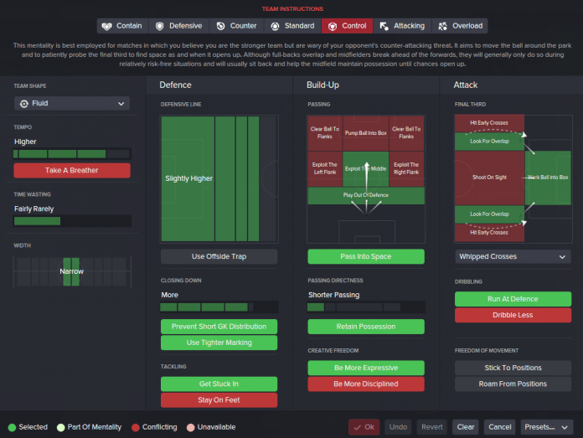Toggle Run At Defence dribbling
This screenshot has height=438, width=583.
(x=513, y=299)
